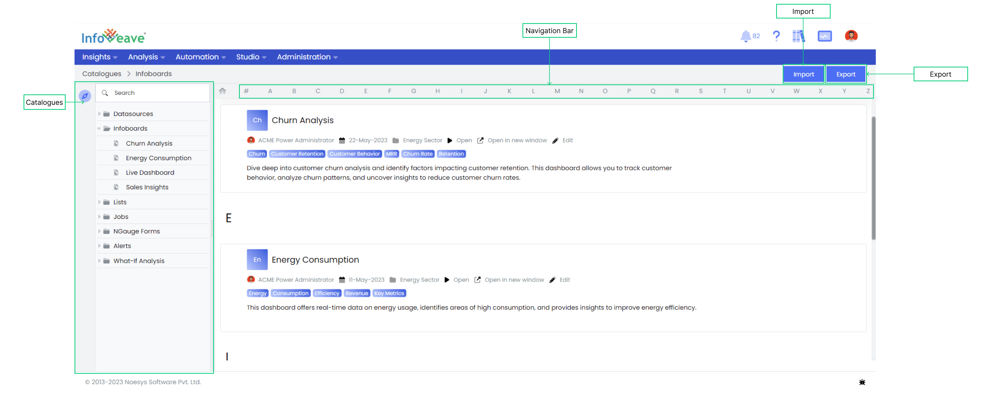The image size is (1004, 393).
Task: Jump to letter C in alphabet bar
Action: tap(318, 91)
